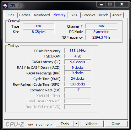Viewport: 131px width, 130px height.
Task: Click the empty Total CAS# (tRDRAM) field
Action: tap(78, 101)
